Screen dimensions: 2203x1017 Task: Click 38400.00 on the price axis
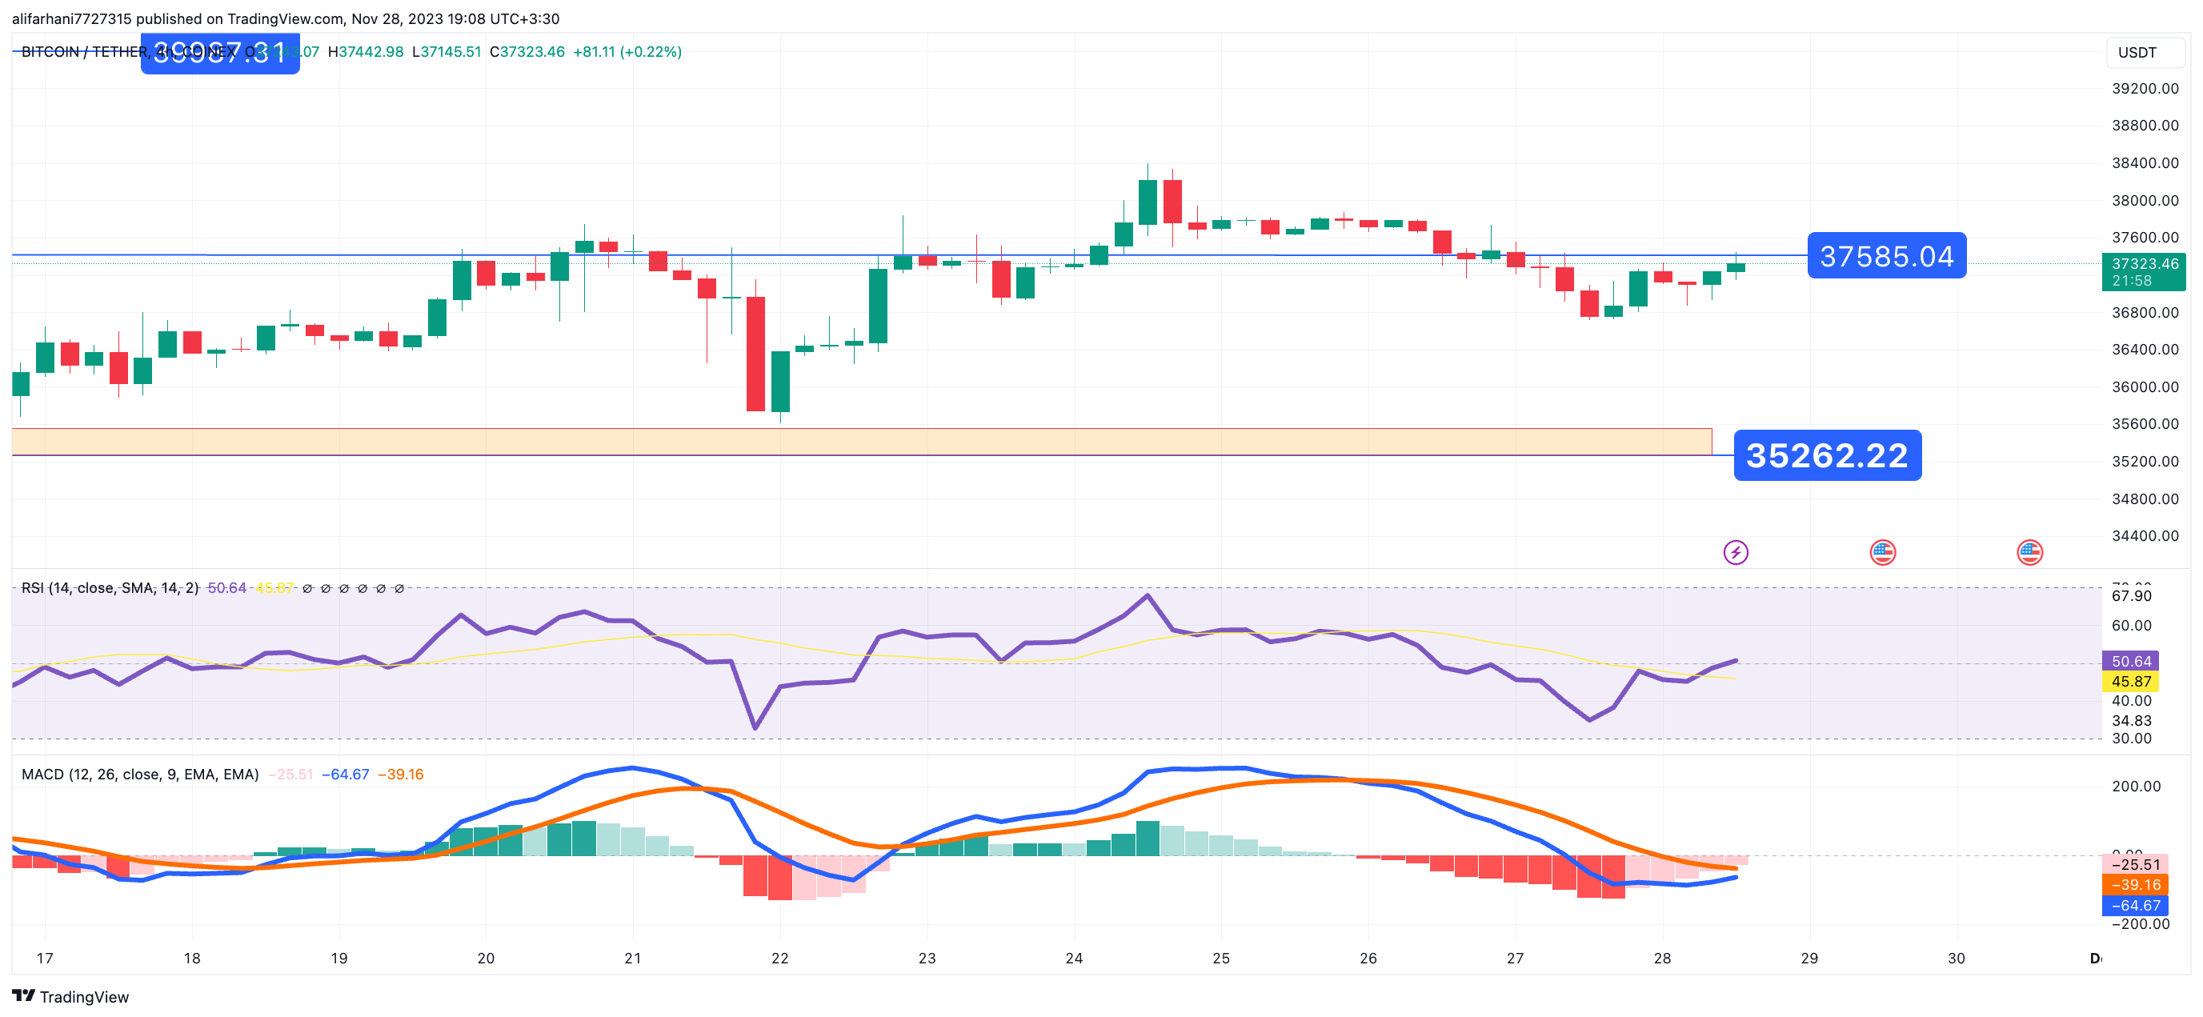pyautogui.click(x=2145, y=162)
